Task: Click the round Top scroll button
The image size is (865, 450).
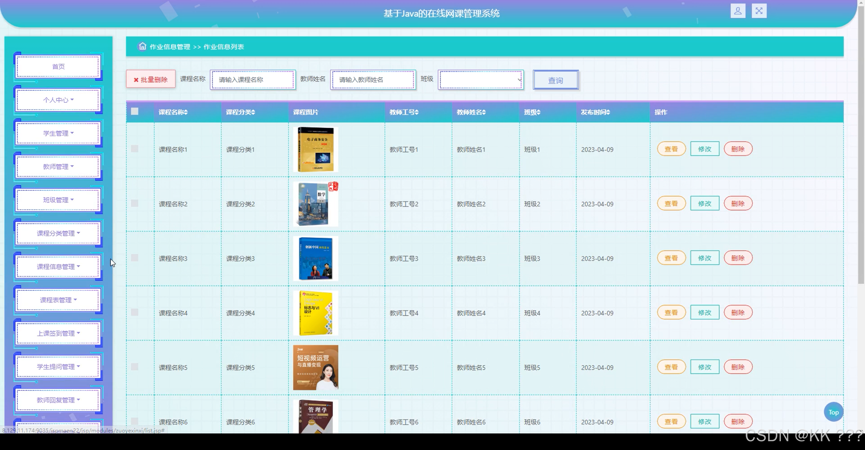Action: pos(833,412)
